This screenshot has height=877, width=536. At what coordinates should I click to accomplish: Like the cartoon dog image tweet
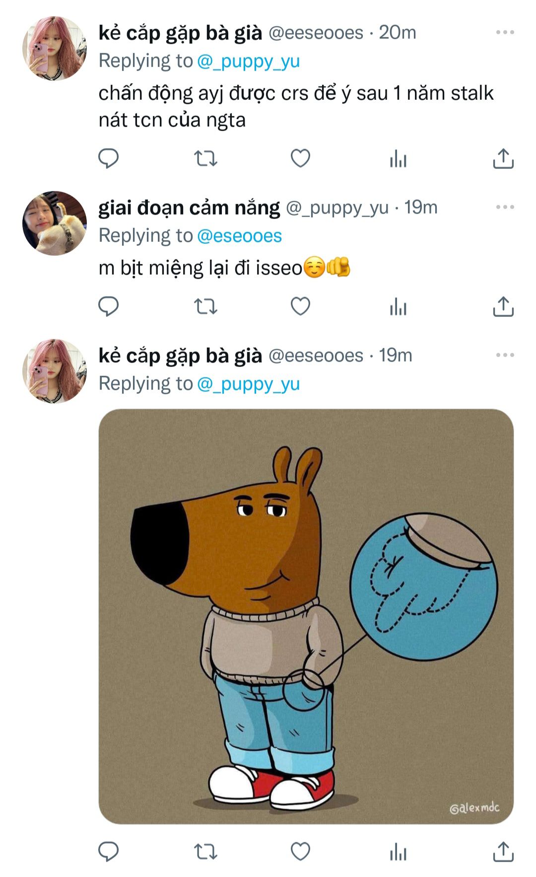[300, 851]
